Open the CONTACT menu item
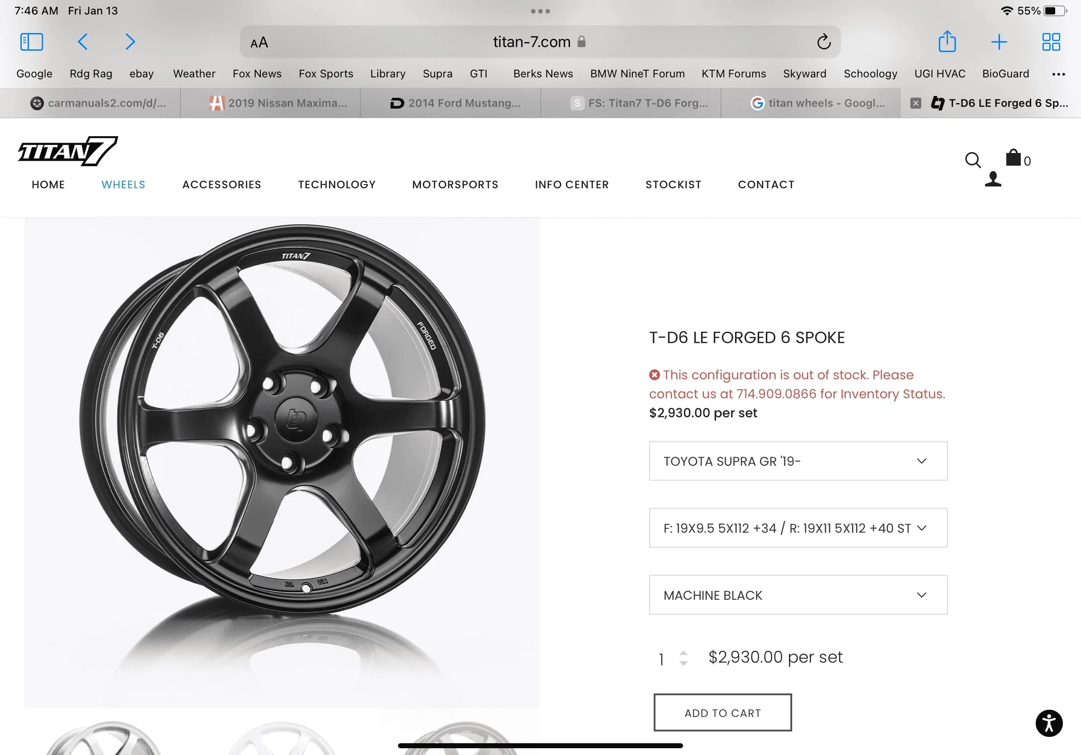This screenshot has width=1081, height=755. (x=766, y=185)
